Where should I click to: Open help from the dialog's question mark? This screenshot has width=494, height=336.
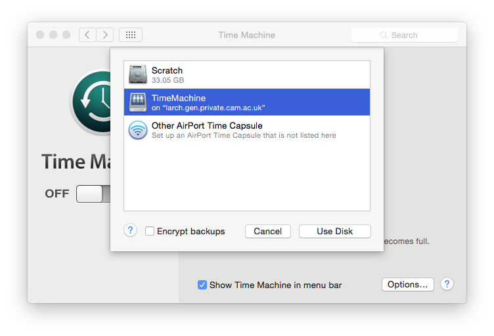coord(130,230)
